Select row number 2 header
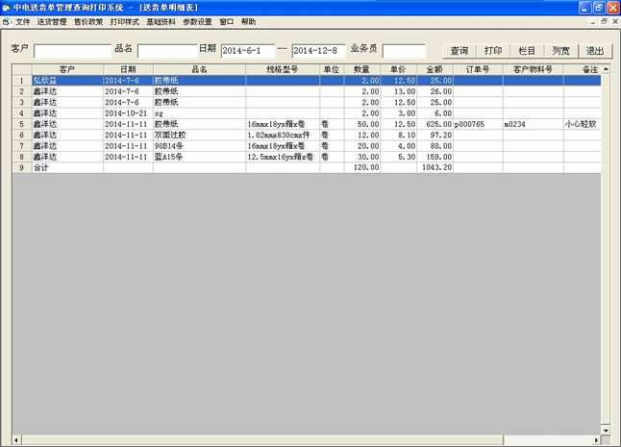The width and height of the screenshot is (621, 447). (x=22, y=91)
